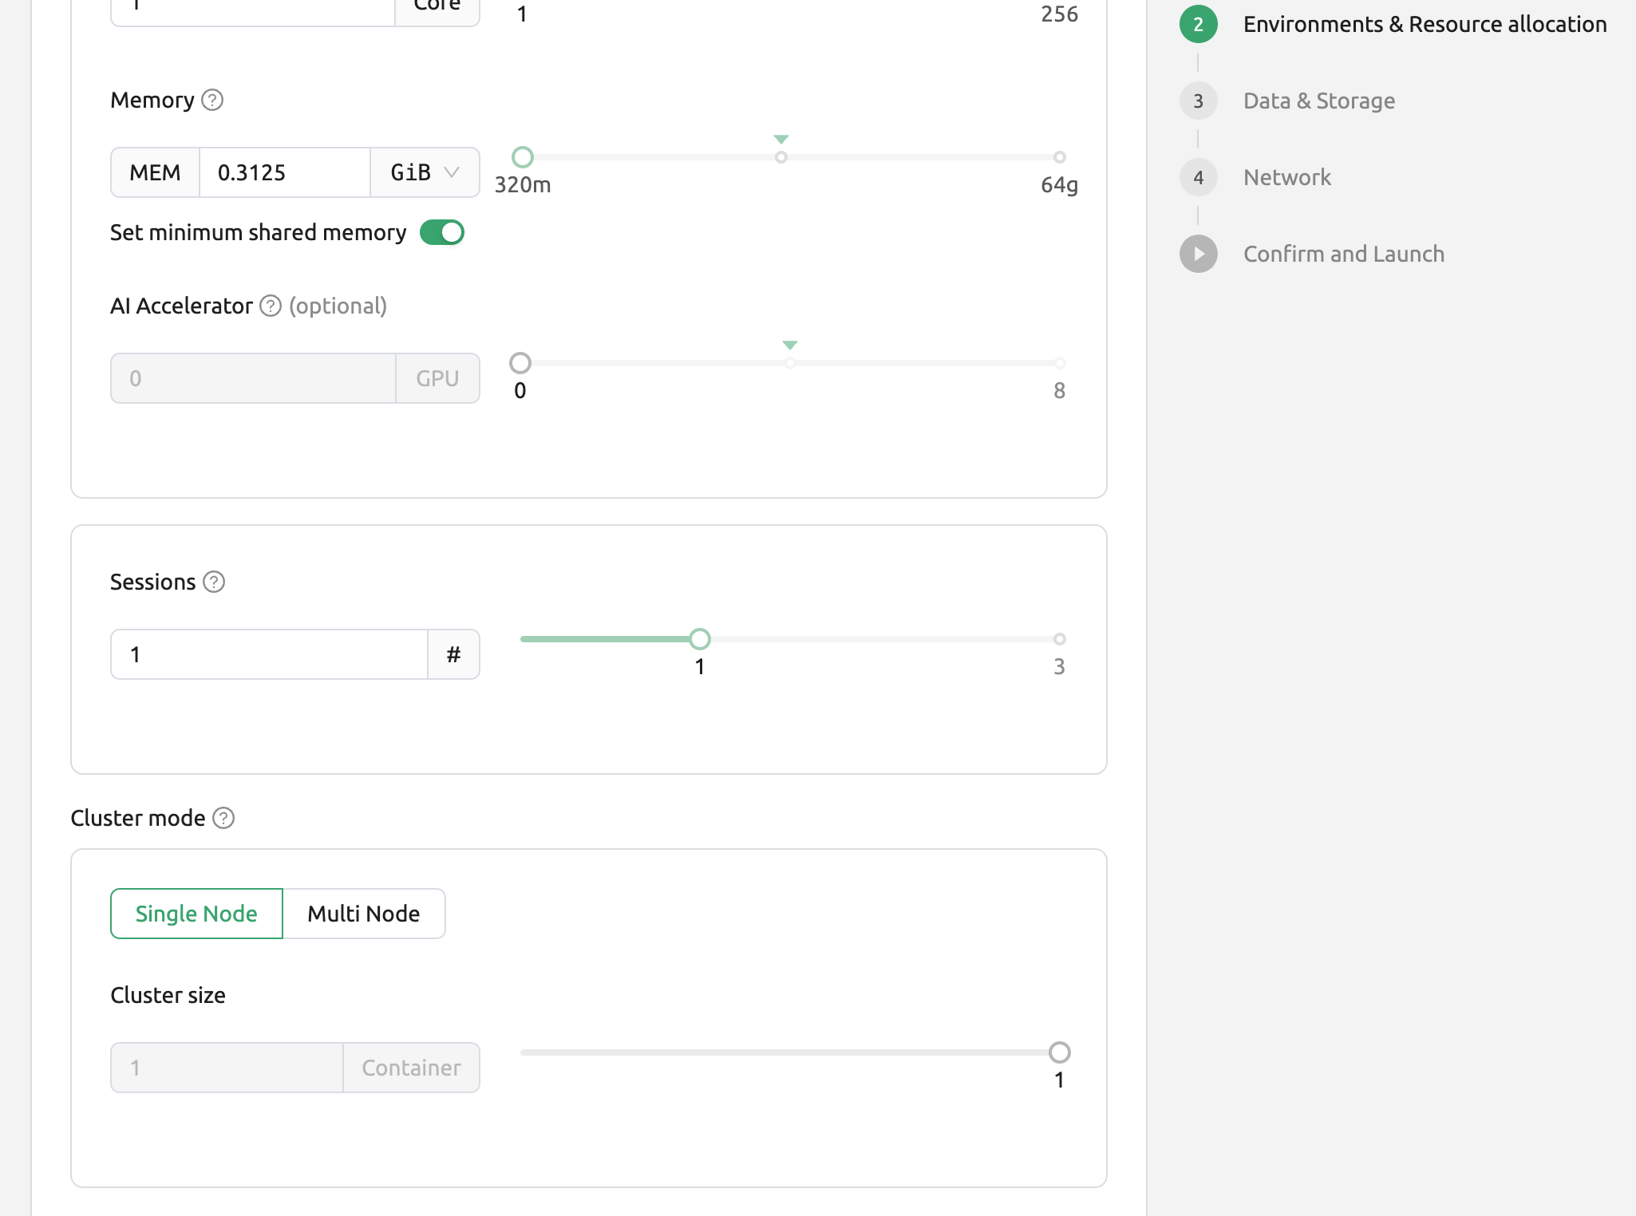This screenshot has height=1216, width=1636.
Task: Click the 'Cluster size' label
Action: click(168, 995)
